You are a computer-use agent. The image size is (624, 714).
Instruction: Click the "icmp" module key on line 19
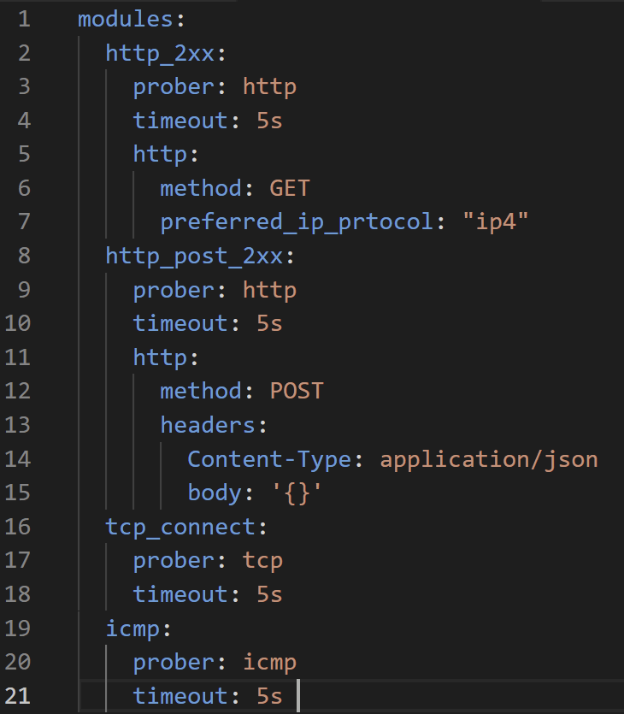click(x=132, y=628)
